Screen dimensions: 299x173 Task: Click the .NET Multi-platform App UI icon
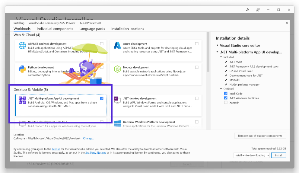[x=22, y=100]
